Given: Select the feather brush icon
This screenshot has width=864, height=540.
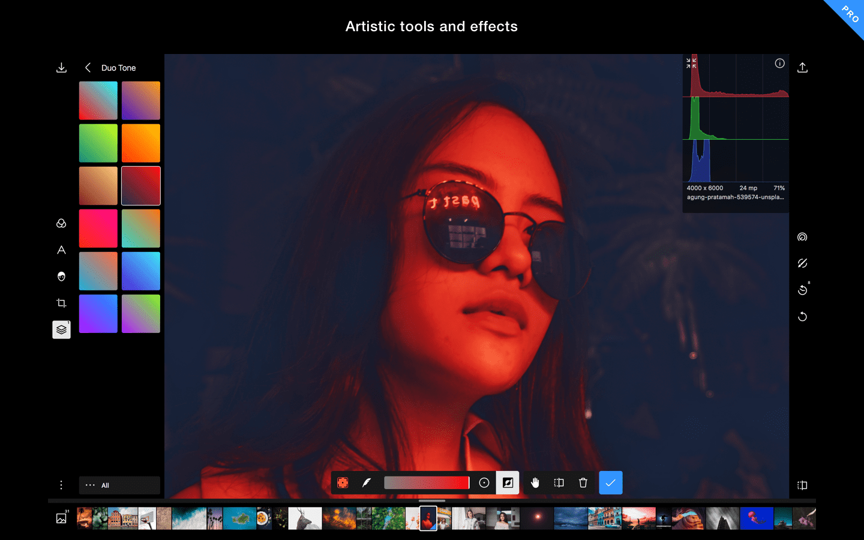Looking at the screenshot, I should [x=367, y=482].
